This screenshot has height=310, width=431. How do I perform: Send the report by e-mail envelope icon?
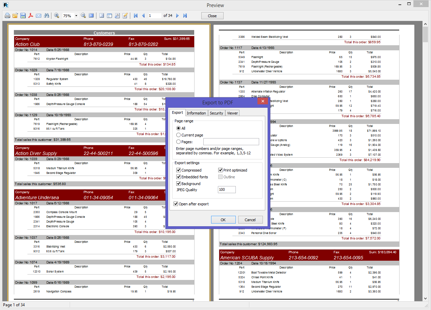pyautogui.click(x=39, y=16)
